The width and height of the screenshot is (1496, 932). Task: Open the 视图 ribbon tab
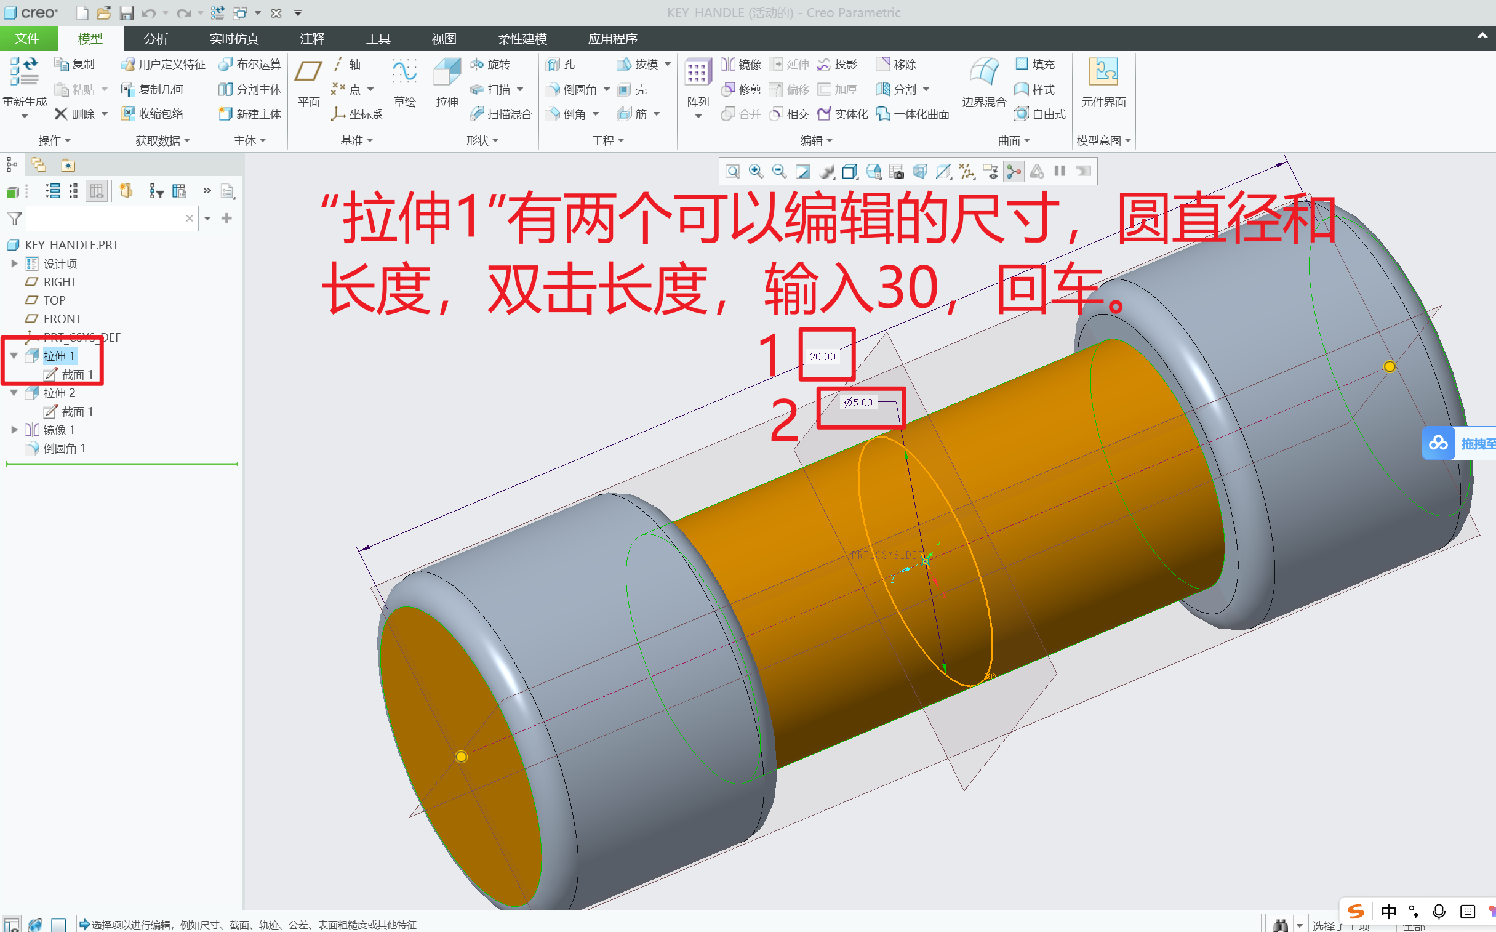[x=443, y=39]
